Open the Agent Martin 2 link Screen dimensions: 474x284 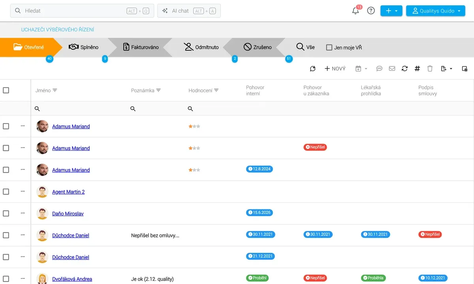click(x=68, y=192)
